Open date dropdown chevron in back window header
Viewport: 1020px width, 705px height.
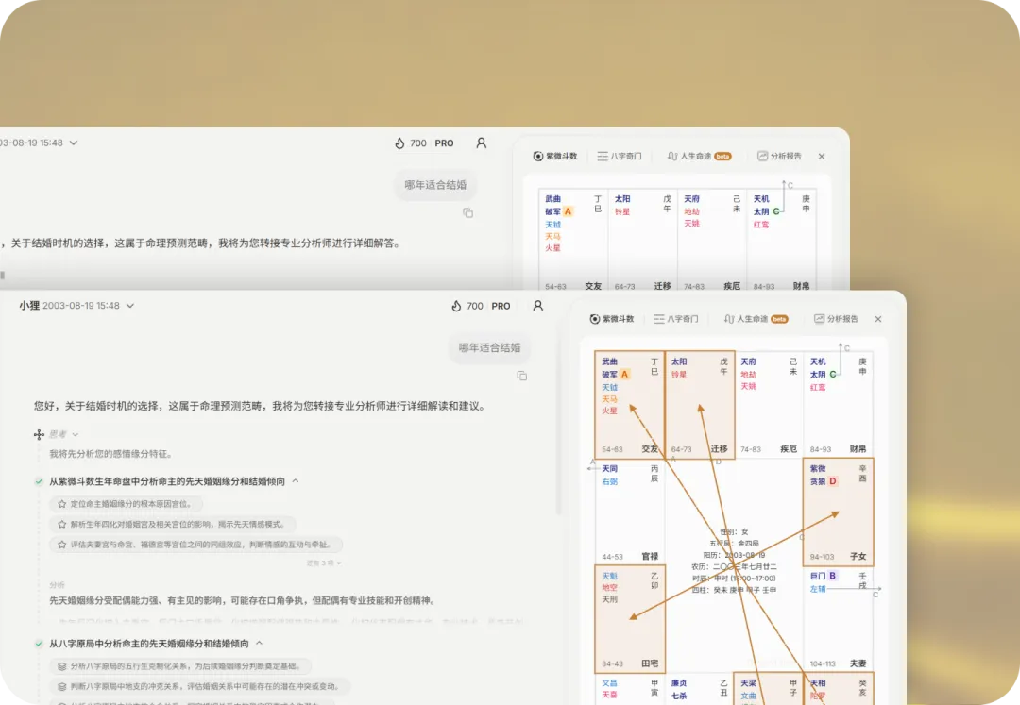74,143
